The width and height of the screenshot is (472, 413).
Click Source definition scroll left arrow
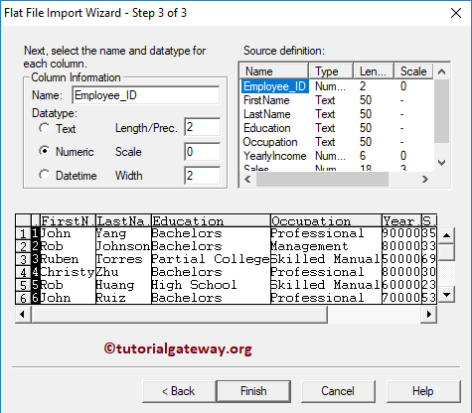[x=247, y=179]
